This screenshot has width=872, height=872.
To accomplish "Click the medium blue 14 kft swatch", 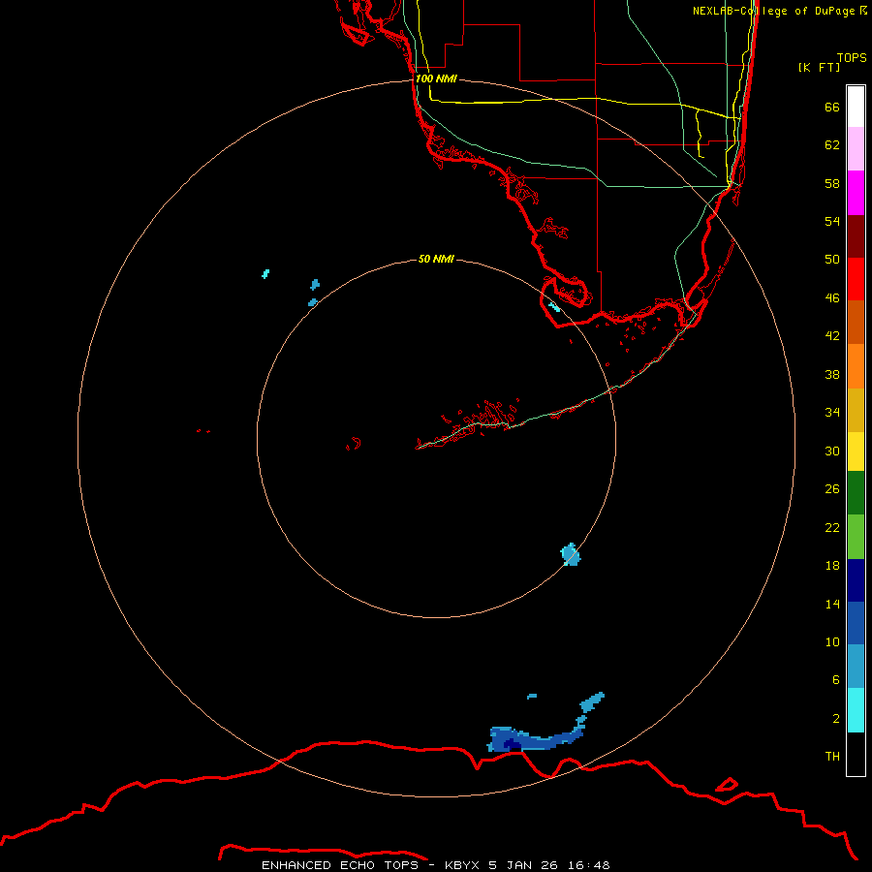I will [x=856, y=623].
